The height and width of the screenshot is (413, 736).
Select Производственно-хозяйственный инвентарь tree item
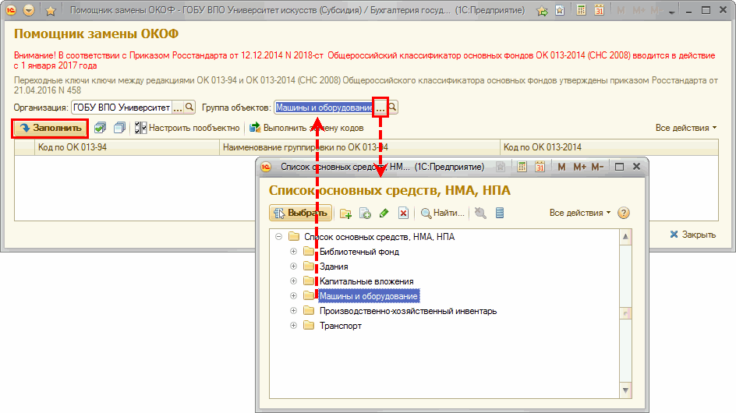407,311
